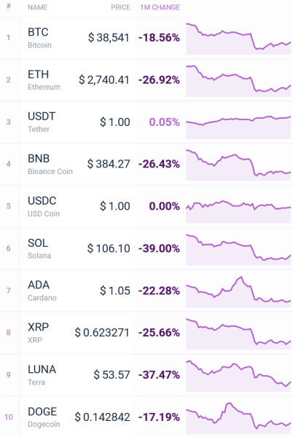Click the LUNA Terra name
The width and height of the screenshot is (293, 437).
point(42,375)
